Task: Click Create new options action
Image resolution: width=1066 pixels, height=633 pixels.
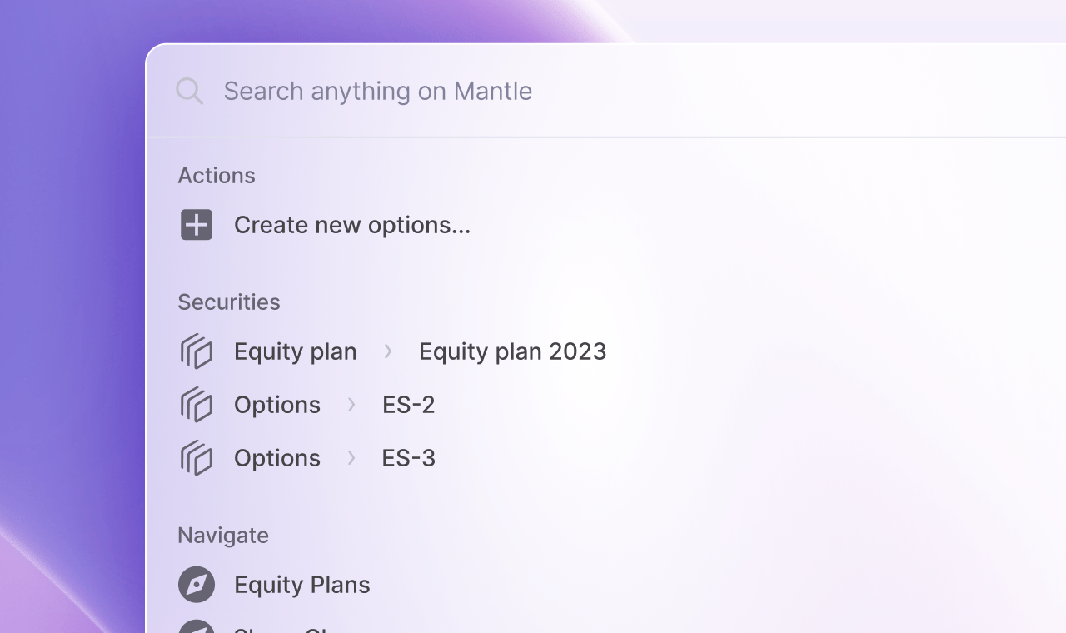Action: click(351, 224)
